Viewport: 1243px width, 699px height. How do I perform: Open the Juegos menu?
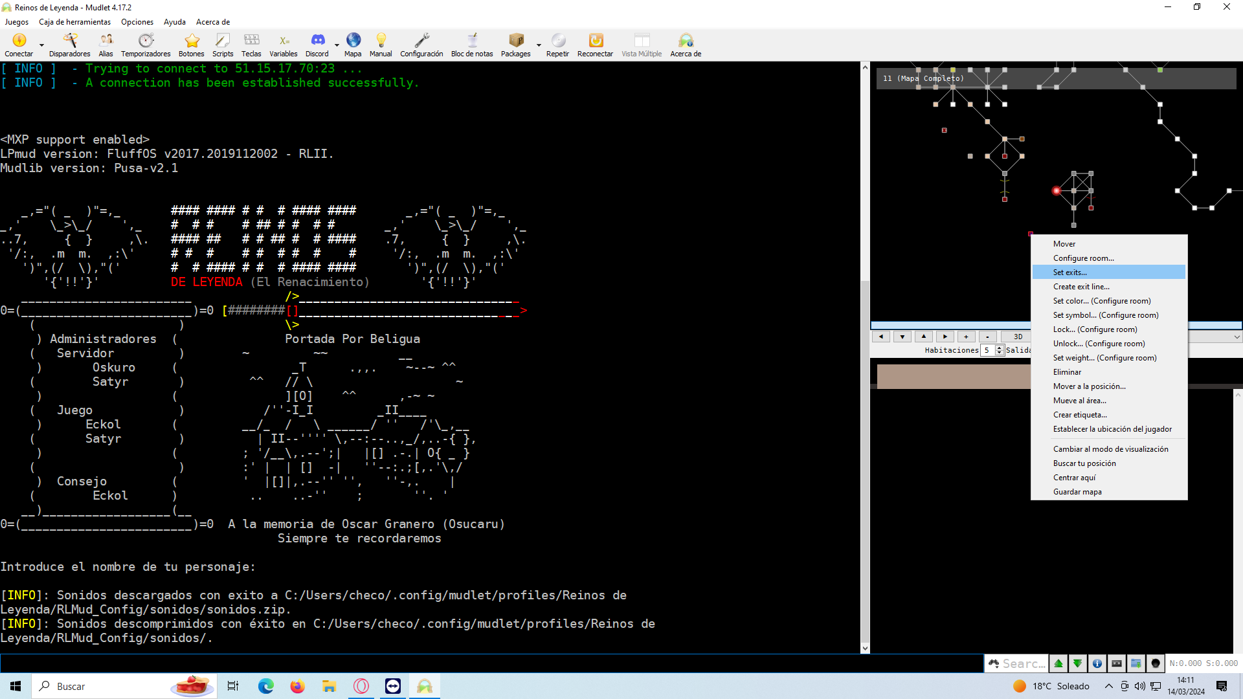click(17, 22)
